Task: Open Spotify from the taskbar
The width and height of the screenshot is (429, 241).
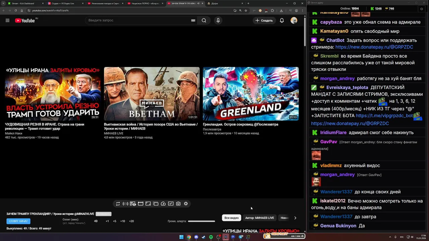Action: pyautogui.click(x=211, y=237)
